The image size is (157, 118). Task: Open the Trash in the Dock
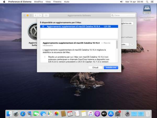(148, 114)
